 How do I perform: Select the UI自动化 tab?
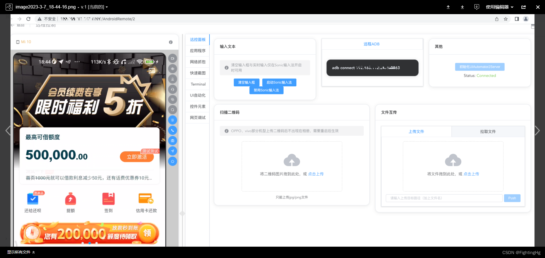click(x=198, y=95)
